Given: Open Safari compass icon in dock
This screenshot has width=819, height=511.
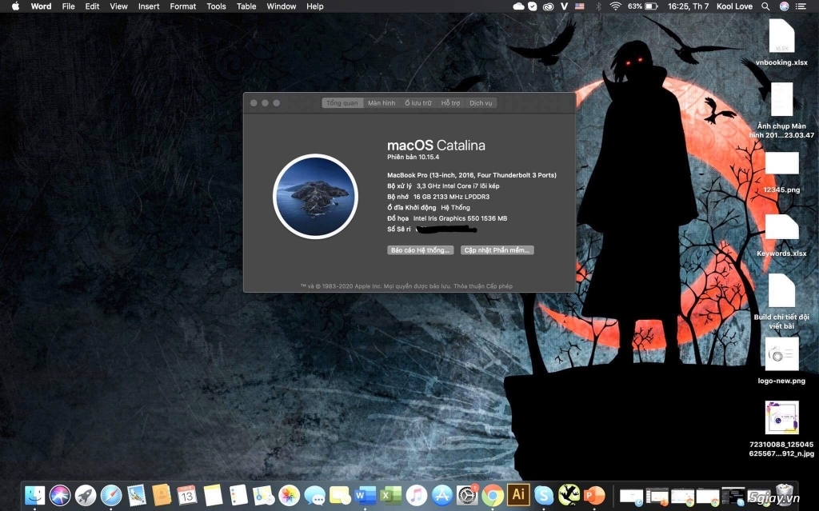Looking at the screenshot, I should 111,495.
